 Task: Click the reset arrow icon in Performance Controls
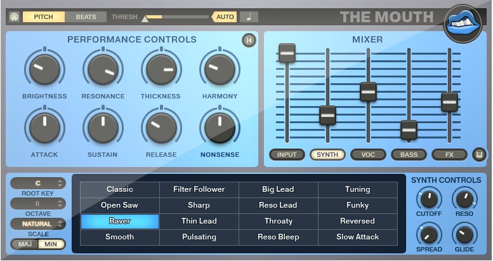(x=249, y=40)
